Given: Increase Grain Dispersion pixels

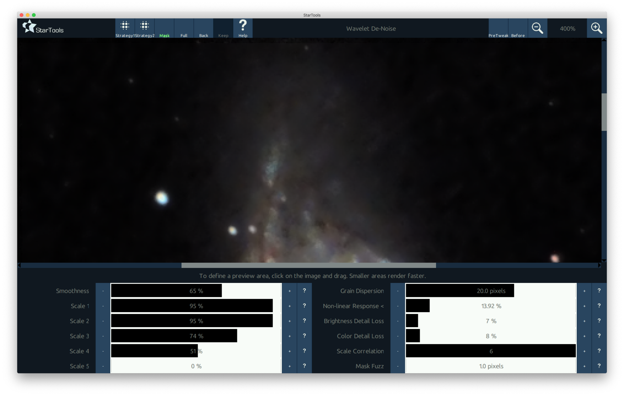Looking at the screenshot, I should 584,291.
